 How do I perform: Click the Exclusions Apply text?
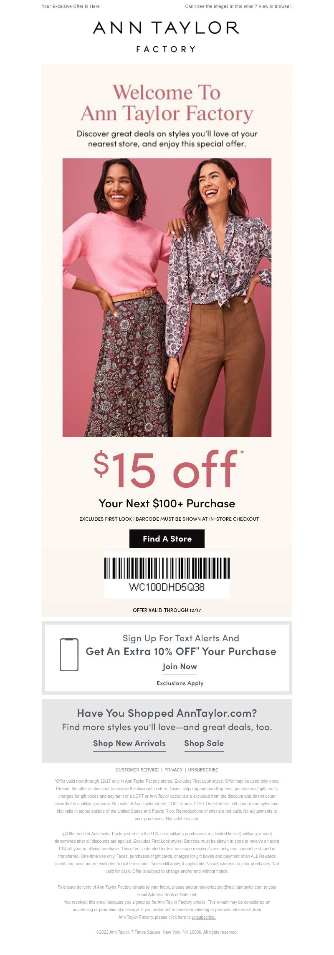(180, 683)
